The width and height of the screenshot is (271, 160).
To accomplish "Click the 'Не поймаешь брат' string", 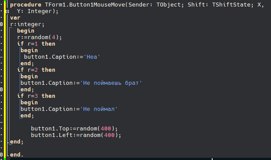I will click(111, 83).
